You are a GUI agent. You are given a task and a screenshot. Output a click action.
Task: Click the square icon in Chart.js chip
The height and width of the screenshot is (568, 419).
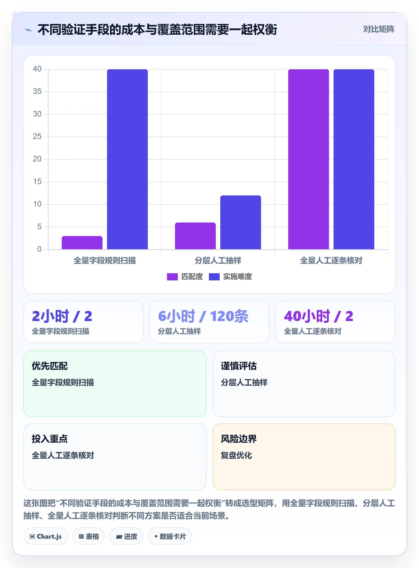(x=32, y=537)
